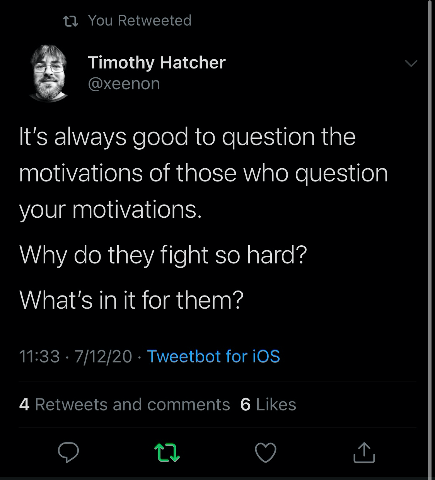Viewport: 435px width, 480px height.
Task: Undo the retweet with the green arrows
Action: 167,453
